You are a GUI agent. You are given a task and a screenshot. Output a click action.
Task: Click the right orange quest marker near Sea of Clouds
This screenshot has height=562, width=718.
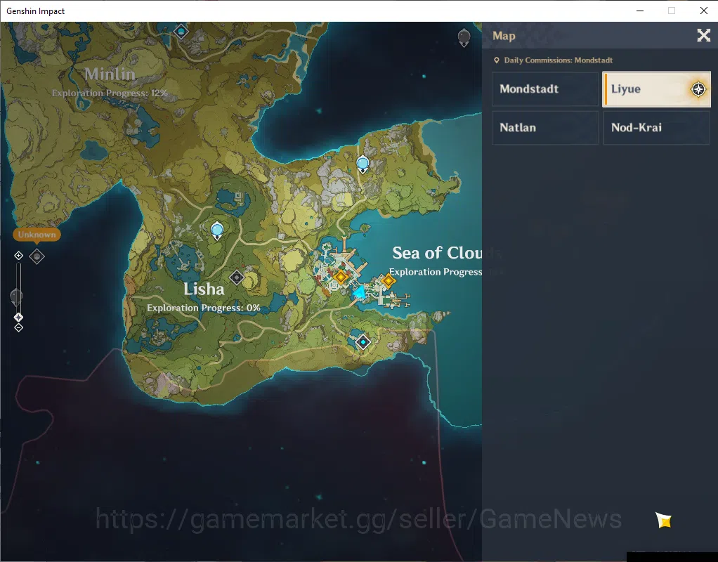pyautogui.click(x=389, y=280)
